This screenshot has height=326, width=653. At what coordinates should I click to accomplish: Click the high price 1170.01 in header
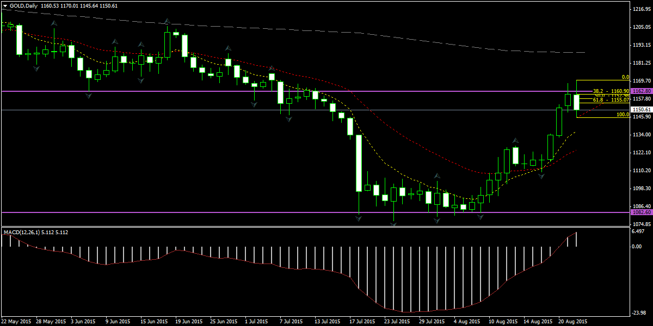click(69, 5)
